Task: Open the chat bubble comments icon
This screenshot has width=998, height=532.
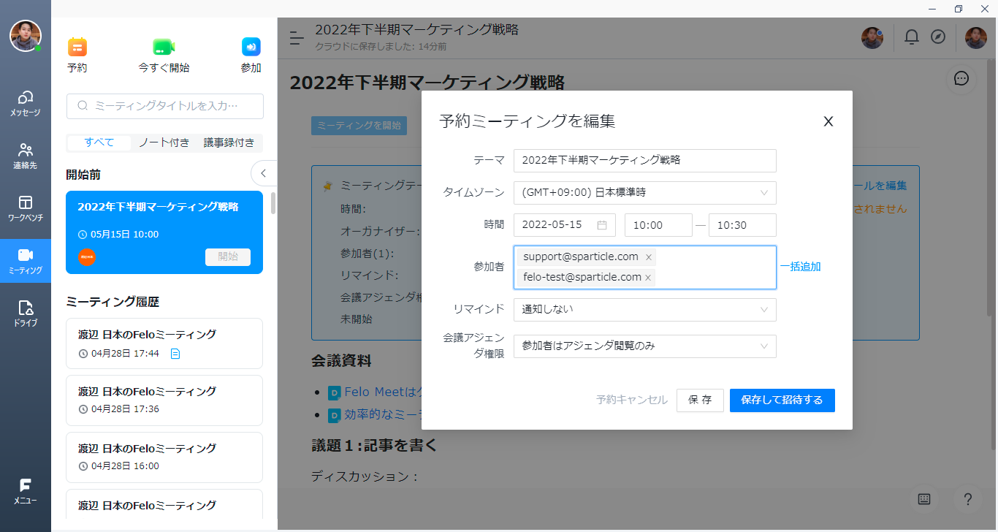Action: (961, 79)
